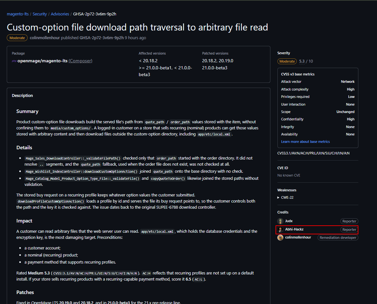
Task: Click 'a nominal (recurring) product;' bullet
Action: click(x=51, y=255)
